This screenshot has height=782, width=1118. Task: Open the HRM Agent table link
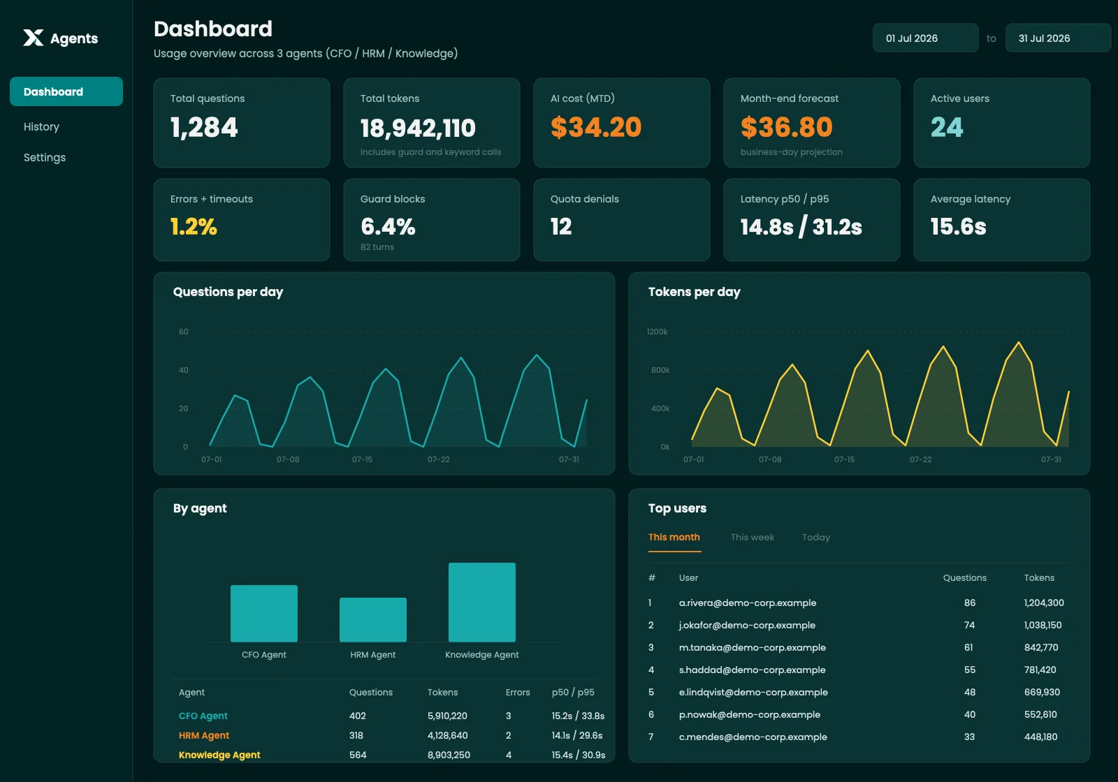(204, 735)
